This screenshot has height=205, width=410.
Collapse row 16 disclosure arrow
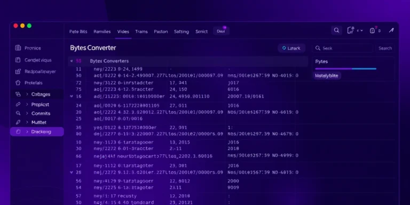click(x=72, y=96)
